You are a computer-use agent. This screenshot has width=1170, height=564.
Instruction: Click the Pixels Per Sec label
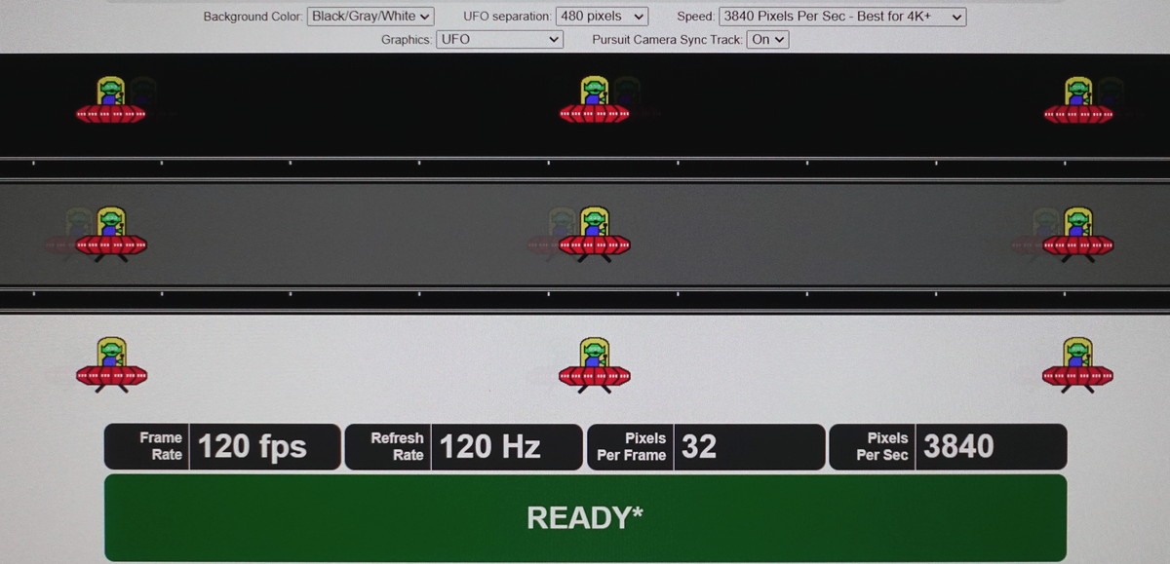tap(882, 446)
